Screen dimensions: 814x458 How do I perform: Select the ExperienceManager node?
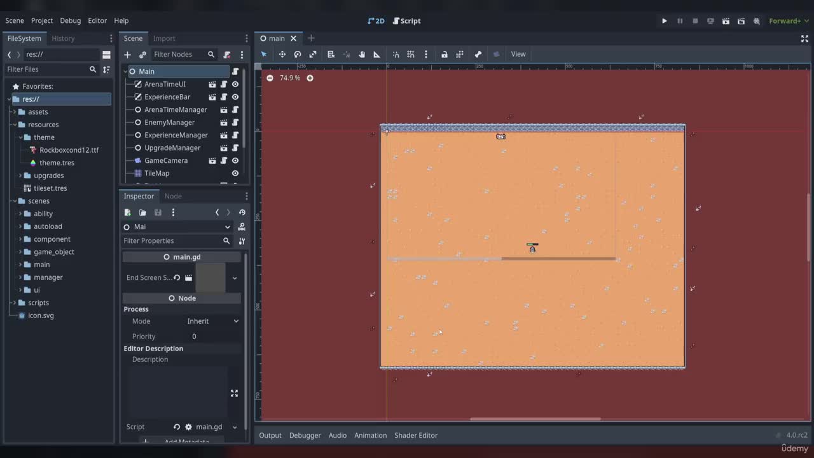pos(176,135)
